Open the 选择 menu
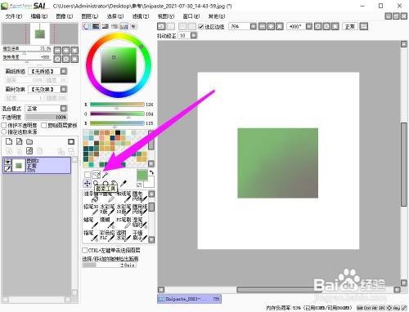This screenshot has width=409, height=312. pos(115,16)
